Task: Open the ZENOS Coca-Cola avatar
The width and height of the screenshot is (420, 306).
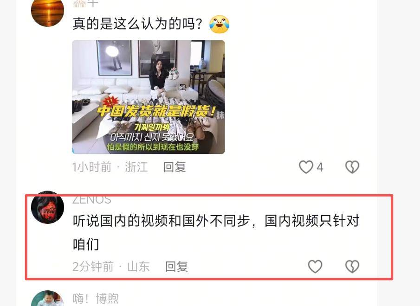Action: [47, 207]
